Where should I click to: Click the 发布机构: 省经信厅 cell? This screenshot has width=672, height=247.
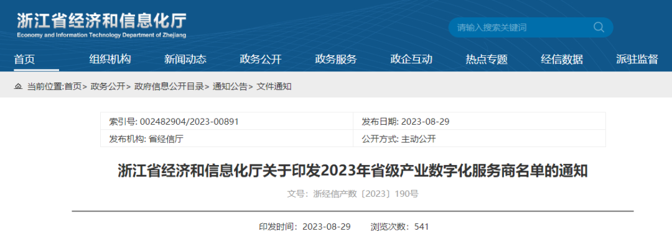tap(226, 139)
